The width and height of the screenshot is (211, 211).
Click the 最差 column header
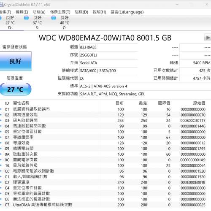pos(143,103)
